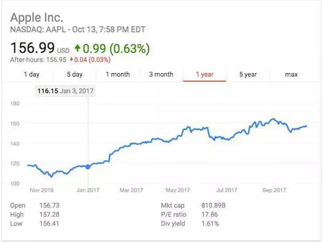
Task: Click the May 2017 axis label
Action: click(178, 189)
